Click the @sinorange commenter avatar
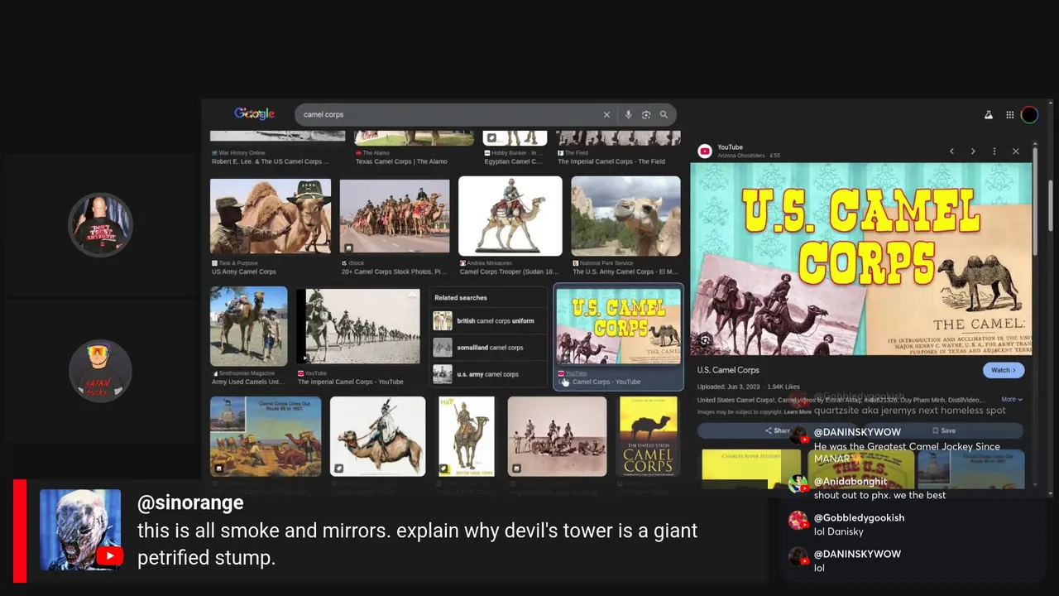1059x596 pixels. click(x=80, y=530)
